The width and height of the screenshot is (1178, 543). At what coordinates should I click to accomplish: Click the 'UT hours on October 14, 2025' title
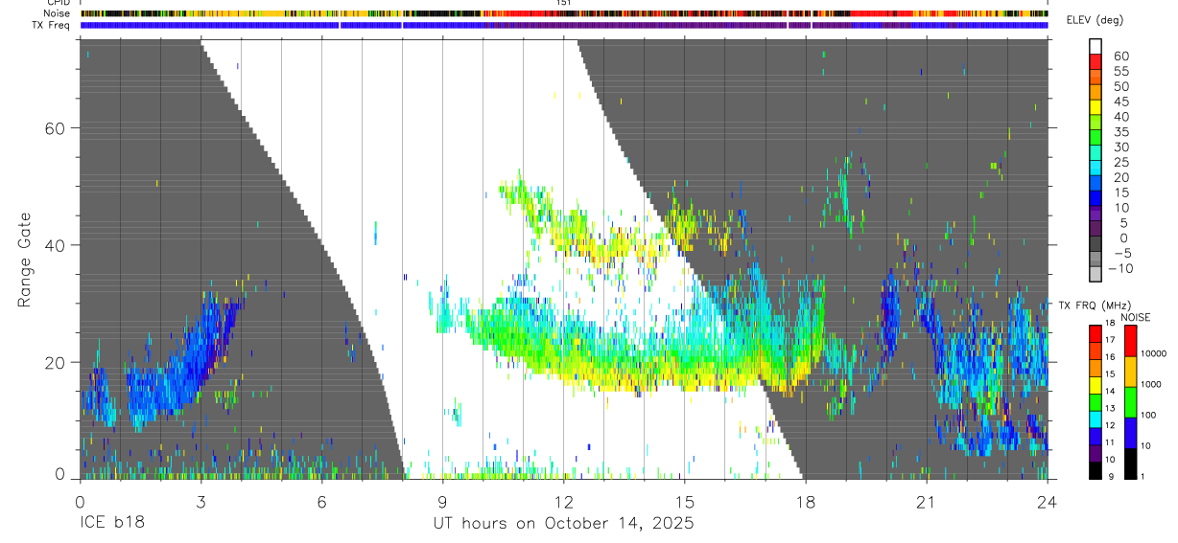(562, 523)
